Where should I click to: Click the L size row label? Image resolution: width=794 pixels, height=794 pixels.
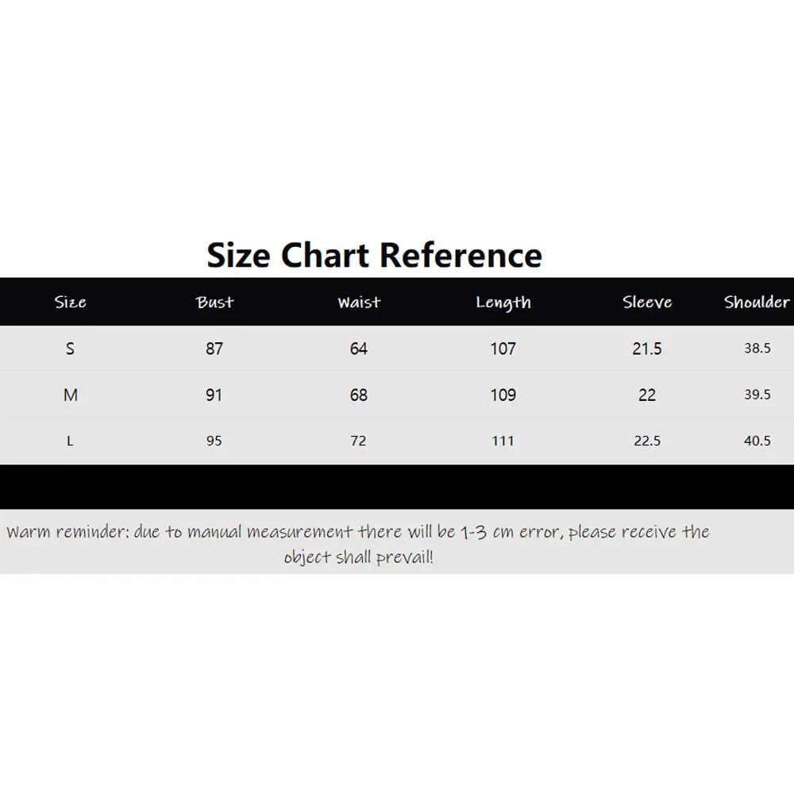71,441
